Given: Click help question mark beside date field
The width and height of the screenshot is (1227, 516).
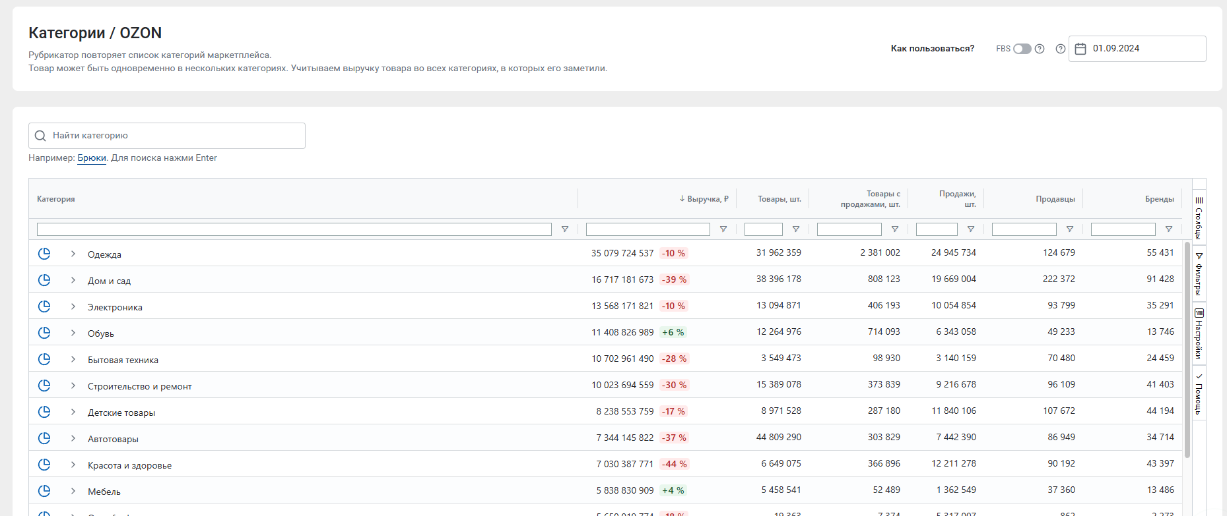Looking at the screenshot, I should [x=1061, y=49].
